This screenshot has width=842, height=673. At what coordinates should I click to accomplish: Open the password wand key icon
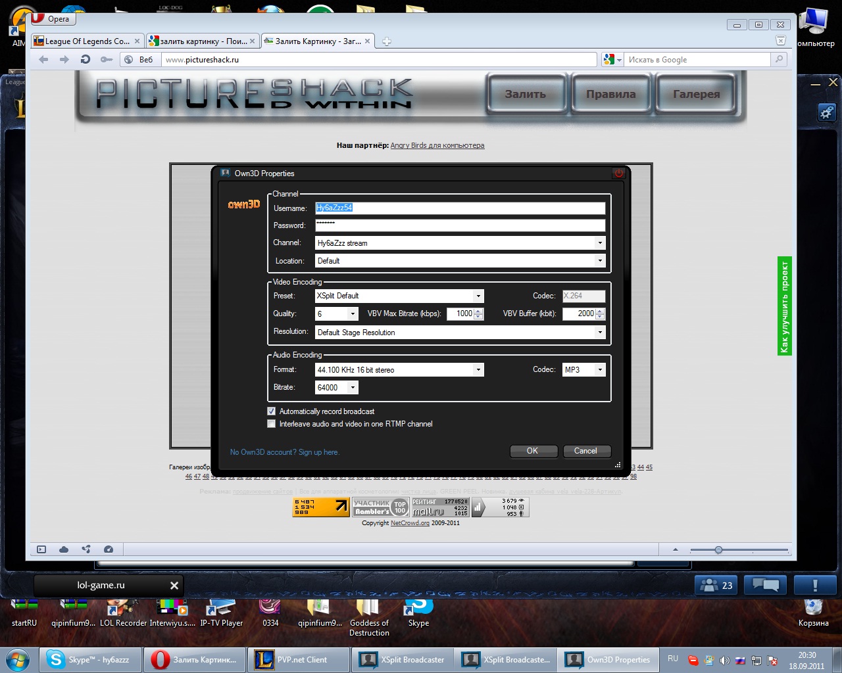coord(106,59)
